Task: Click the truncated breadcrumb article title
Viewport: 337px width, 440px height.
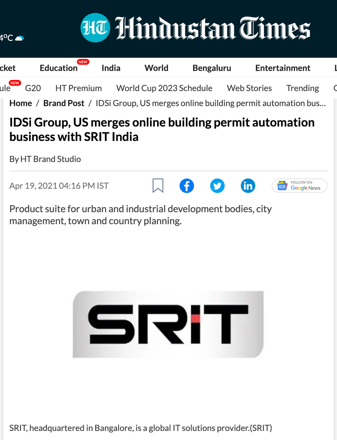Action: click(x=211, y=103)
